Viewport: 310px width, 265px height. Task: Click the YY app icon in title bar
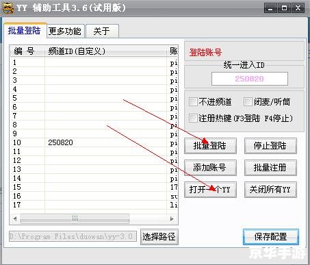point(8,8)
